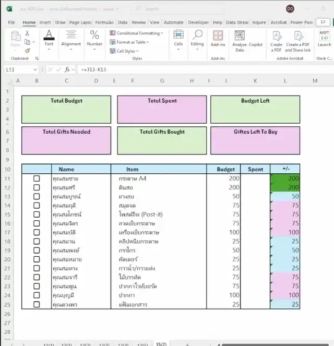The image size is (334, 346).
Task: Click the Format as Table button
Action: click(130, 42)
